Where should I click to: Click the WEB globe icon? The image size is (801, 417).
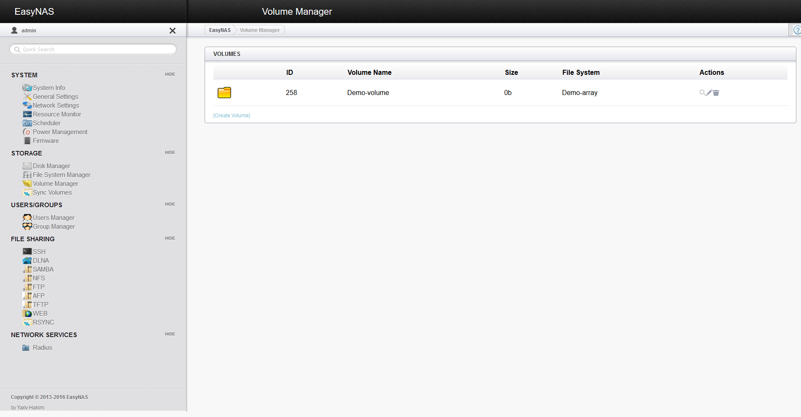tap(27, 314)
